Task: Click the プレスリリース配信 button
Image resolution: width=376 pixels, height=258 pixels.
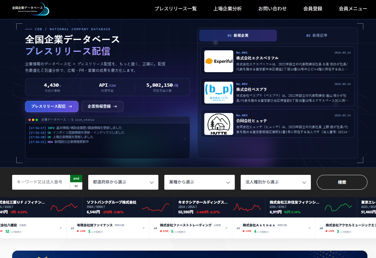Action: 52,107
